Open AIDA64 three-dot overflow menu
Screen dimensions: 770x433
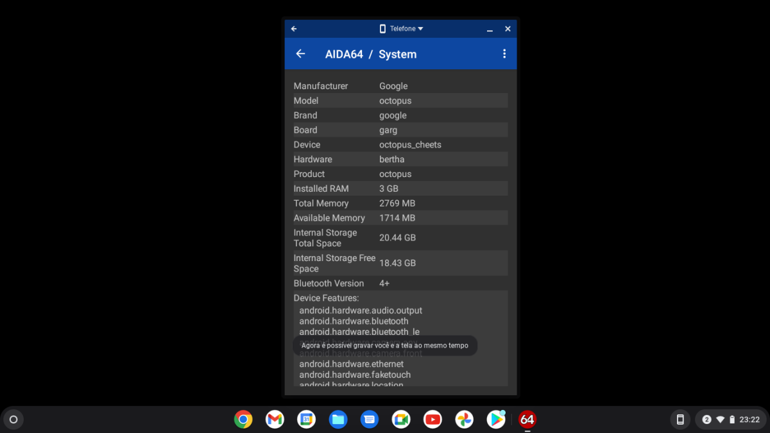coord(504,54)
